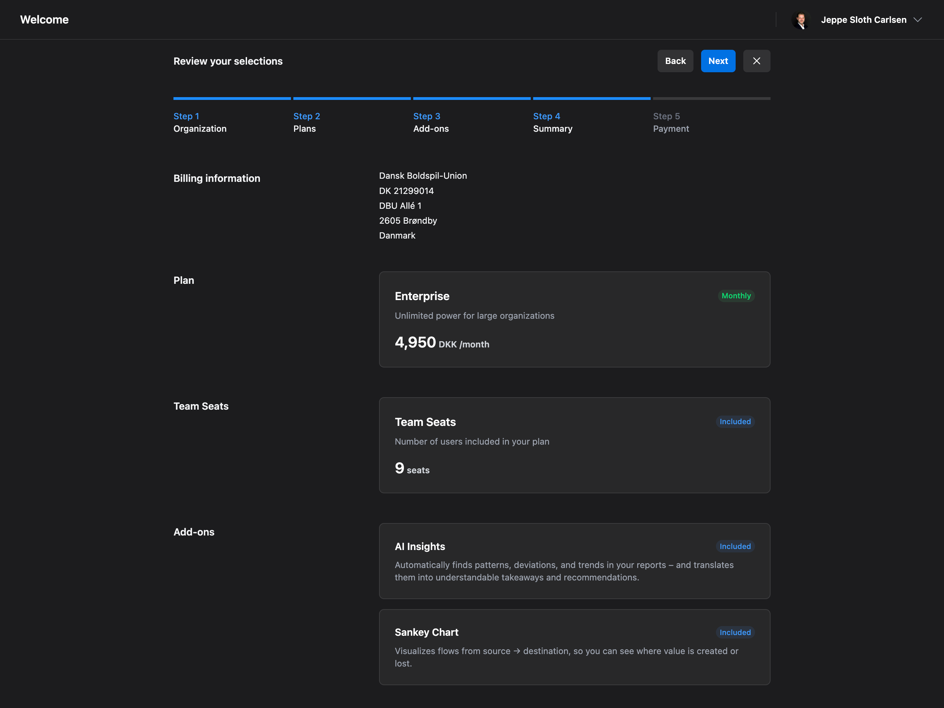The height and width of the screenshot is (708, 944).
Task: Open the Team Seats card
Action: [574, 445]
